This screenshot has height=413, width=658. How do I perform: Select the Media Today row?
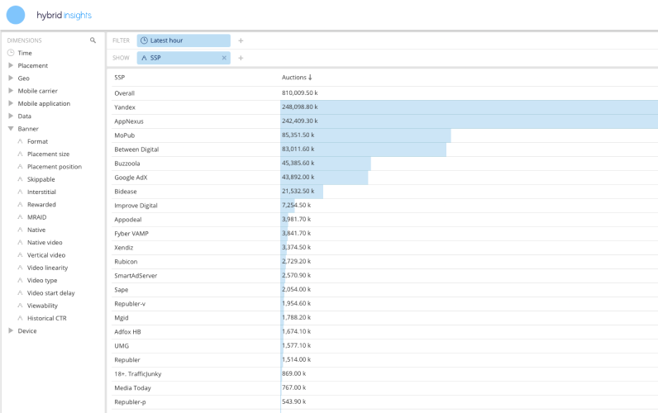tap(385, 388)
